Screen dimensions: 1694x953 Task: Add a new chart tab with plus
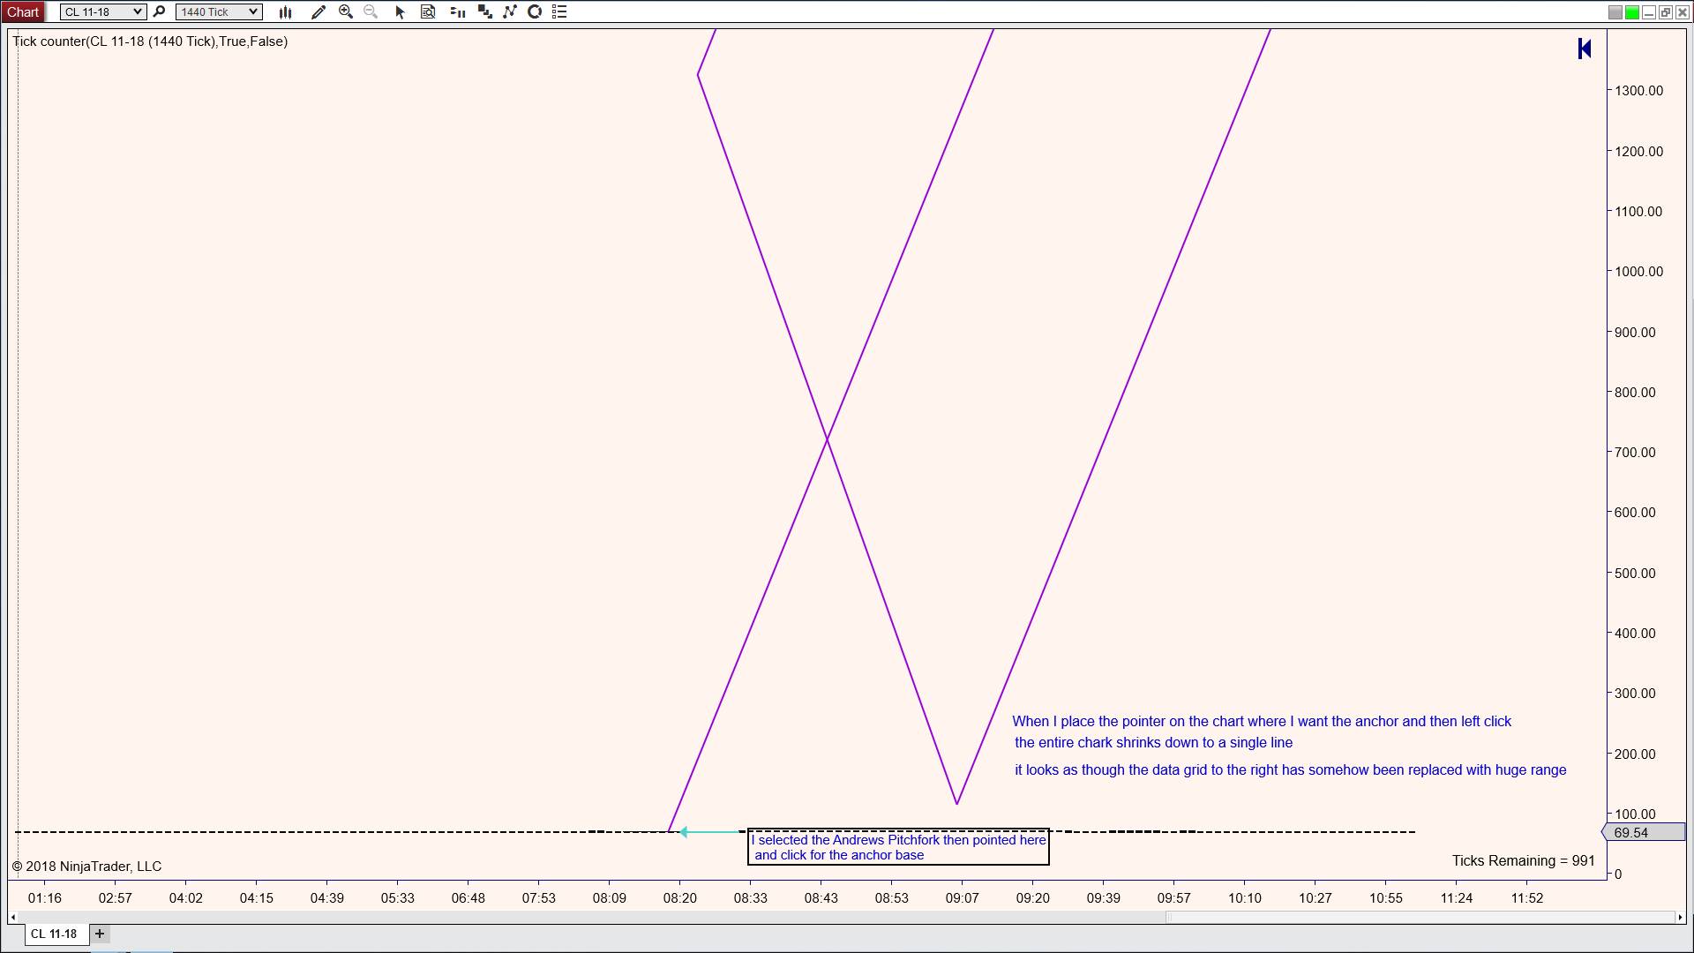tap(100, 934)
